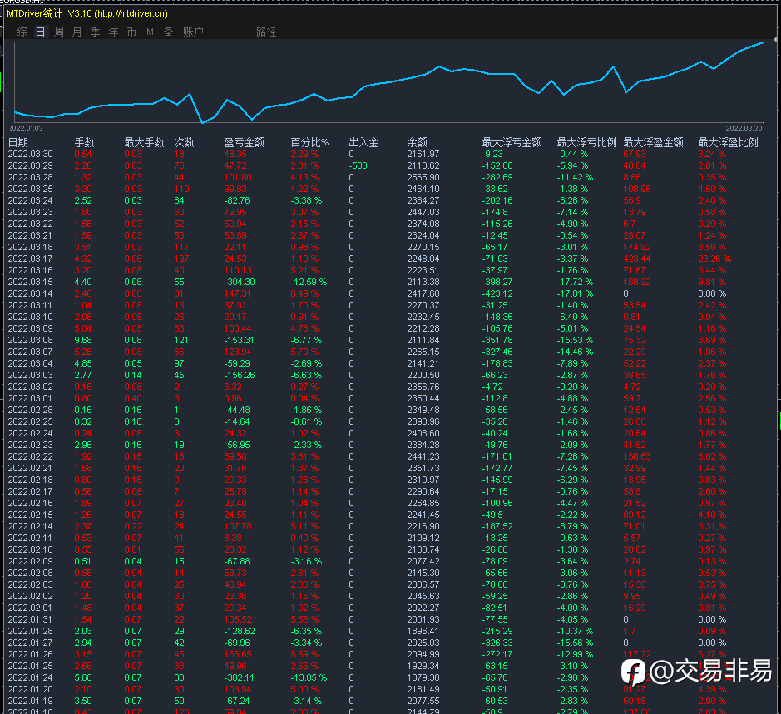781x714 pixels.
Task: Open the 币 currency tab
Action: 132,32
